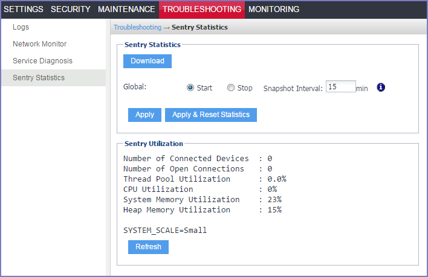Click the Snapshot Interval input field

coord(341,86)
